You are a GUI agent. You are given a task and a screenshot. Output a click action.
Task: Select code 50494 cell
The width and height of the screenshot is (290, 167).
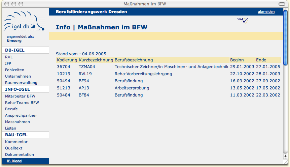(64, 81)
